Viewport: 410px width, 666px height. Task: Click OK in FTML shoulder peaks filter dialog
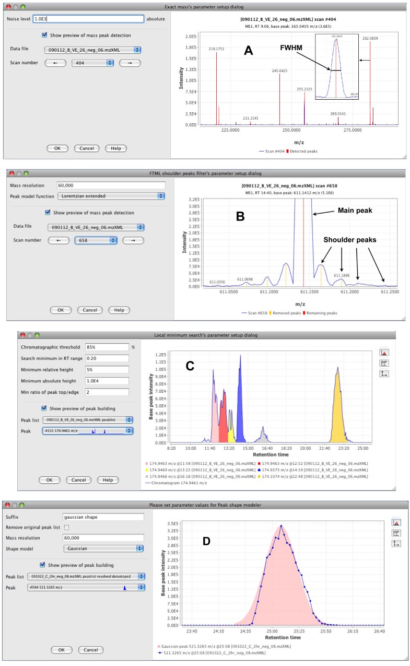pyautogui.click(x=61, y=310)
